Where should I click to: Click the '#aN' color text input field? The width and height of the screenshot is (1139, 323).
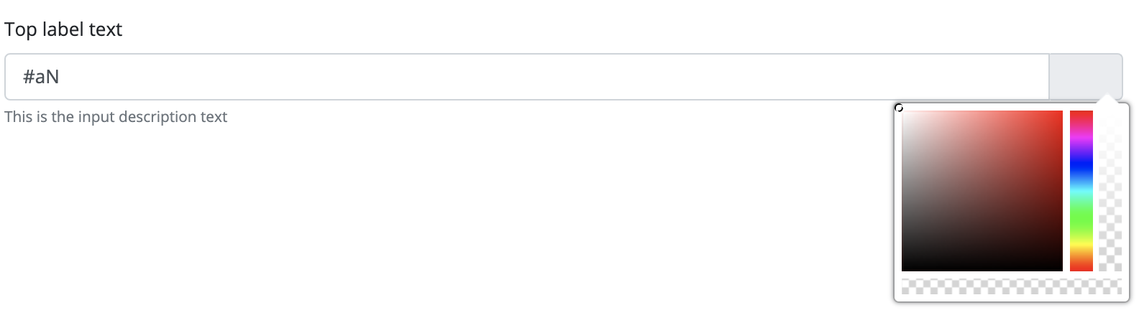(527, 77)
